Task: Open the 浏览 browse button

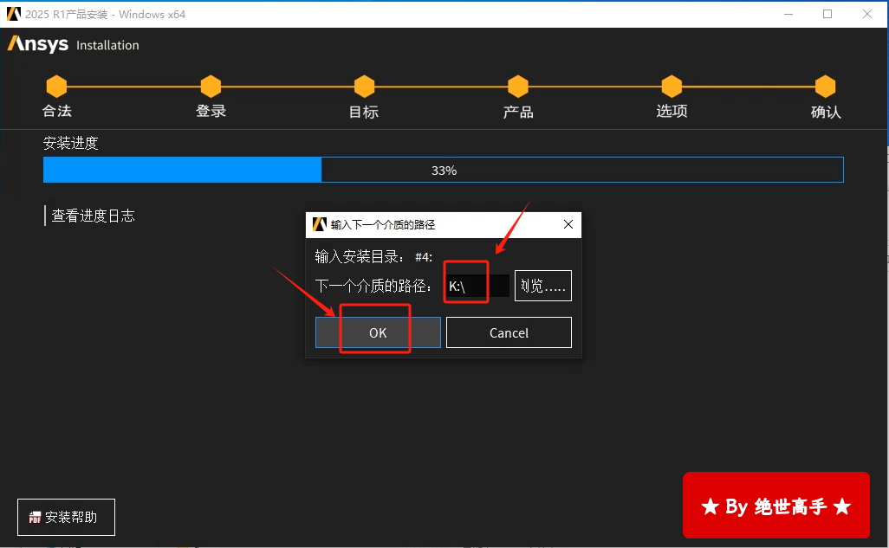Action: click(x=542, y=286)
